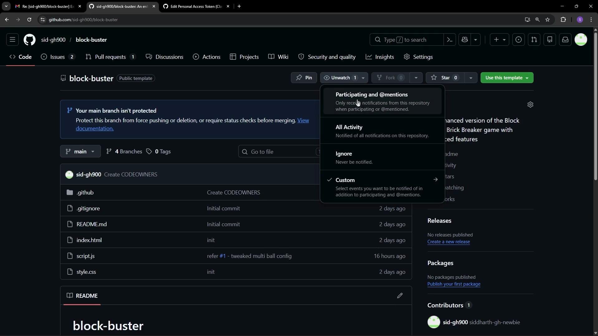Select All Activity notification option
Screen dimensions: 598x336
click(x=382, y=131)
